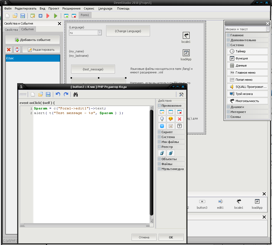The height and width of the screenshot is (245, 272).
Task: Expand the Объекты actions group
Action: pos(160,159)
